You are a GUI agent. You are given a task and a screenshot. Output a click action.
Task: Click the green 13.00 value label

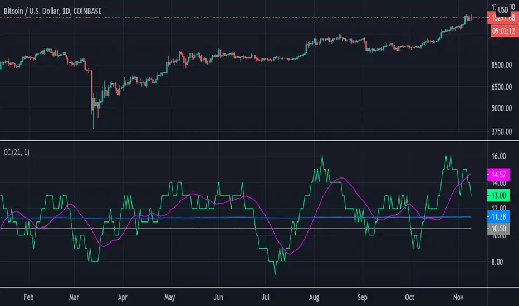498,195
